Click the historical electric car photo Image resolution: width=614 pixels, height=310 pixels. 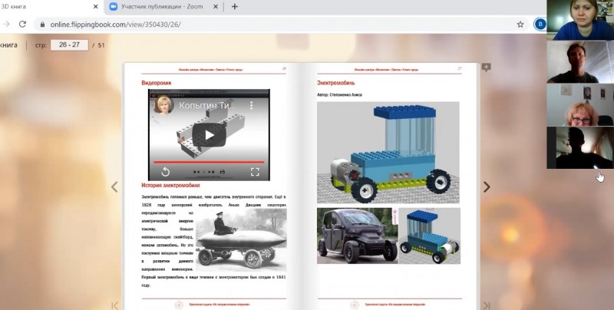240,239
